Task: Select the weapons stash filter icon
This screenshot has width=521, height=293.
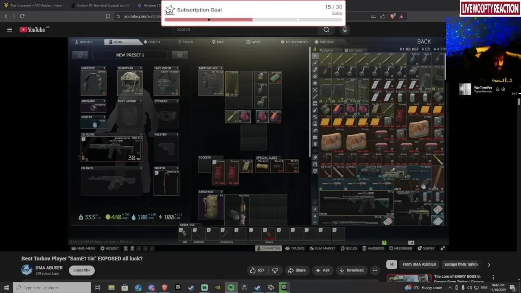Action: (x=315, y=63)
